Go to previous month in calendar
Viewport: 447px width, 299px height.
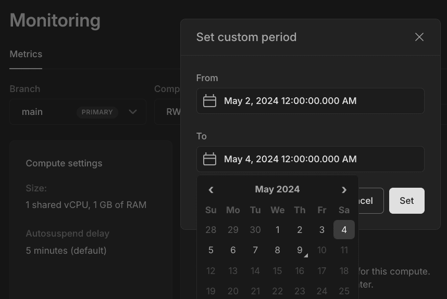pos(211,190)
